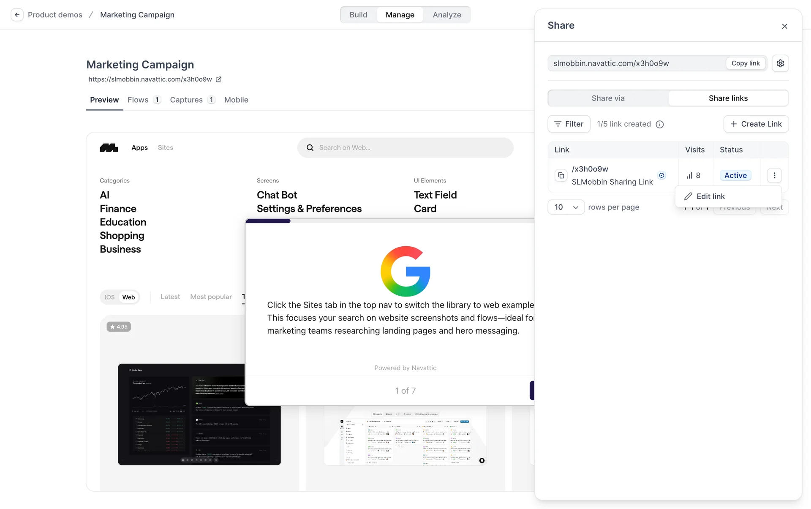The image size is (811, 509).
Task: Open the three-dot menu for SLMobbin link
Action: pos(774,175)
